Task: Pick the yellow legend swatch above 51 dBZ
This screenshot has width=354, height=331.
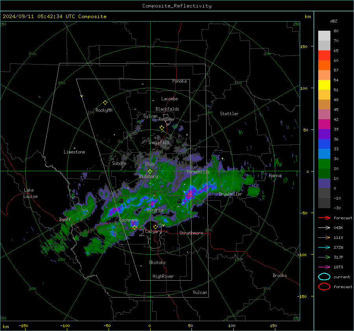Action: tap(324, 85)
